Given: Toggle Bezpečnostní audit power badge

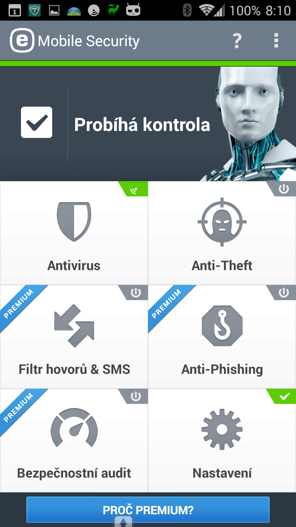Looking at the screenshot, I should pos(136,396).
